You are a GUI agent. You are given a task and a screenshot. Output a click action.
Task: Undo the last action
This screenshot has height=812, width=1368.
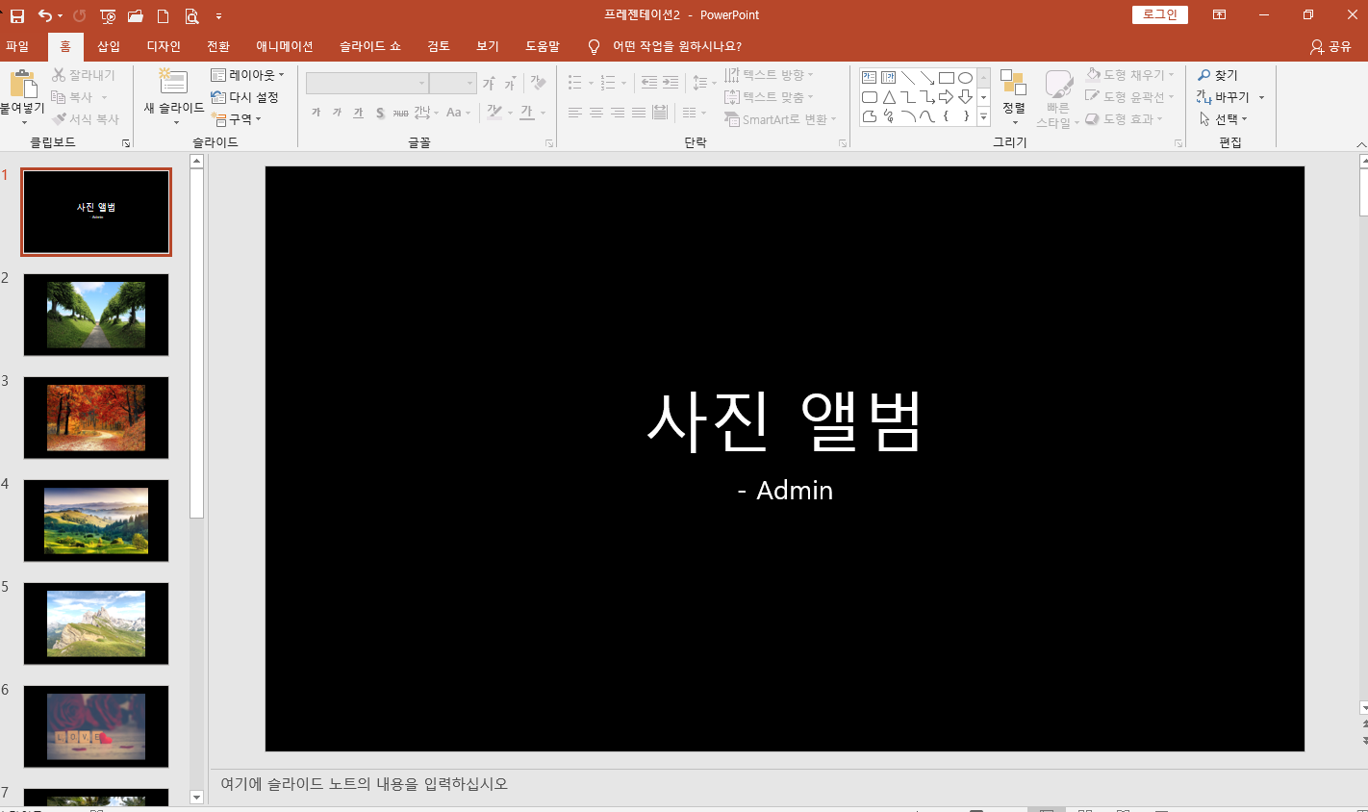[x=44, y=15]
